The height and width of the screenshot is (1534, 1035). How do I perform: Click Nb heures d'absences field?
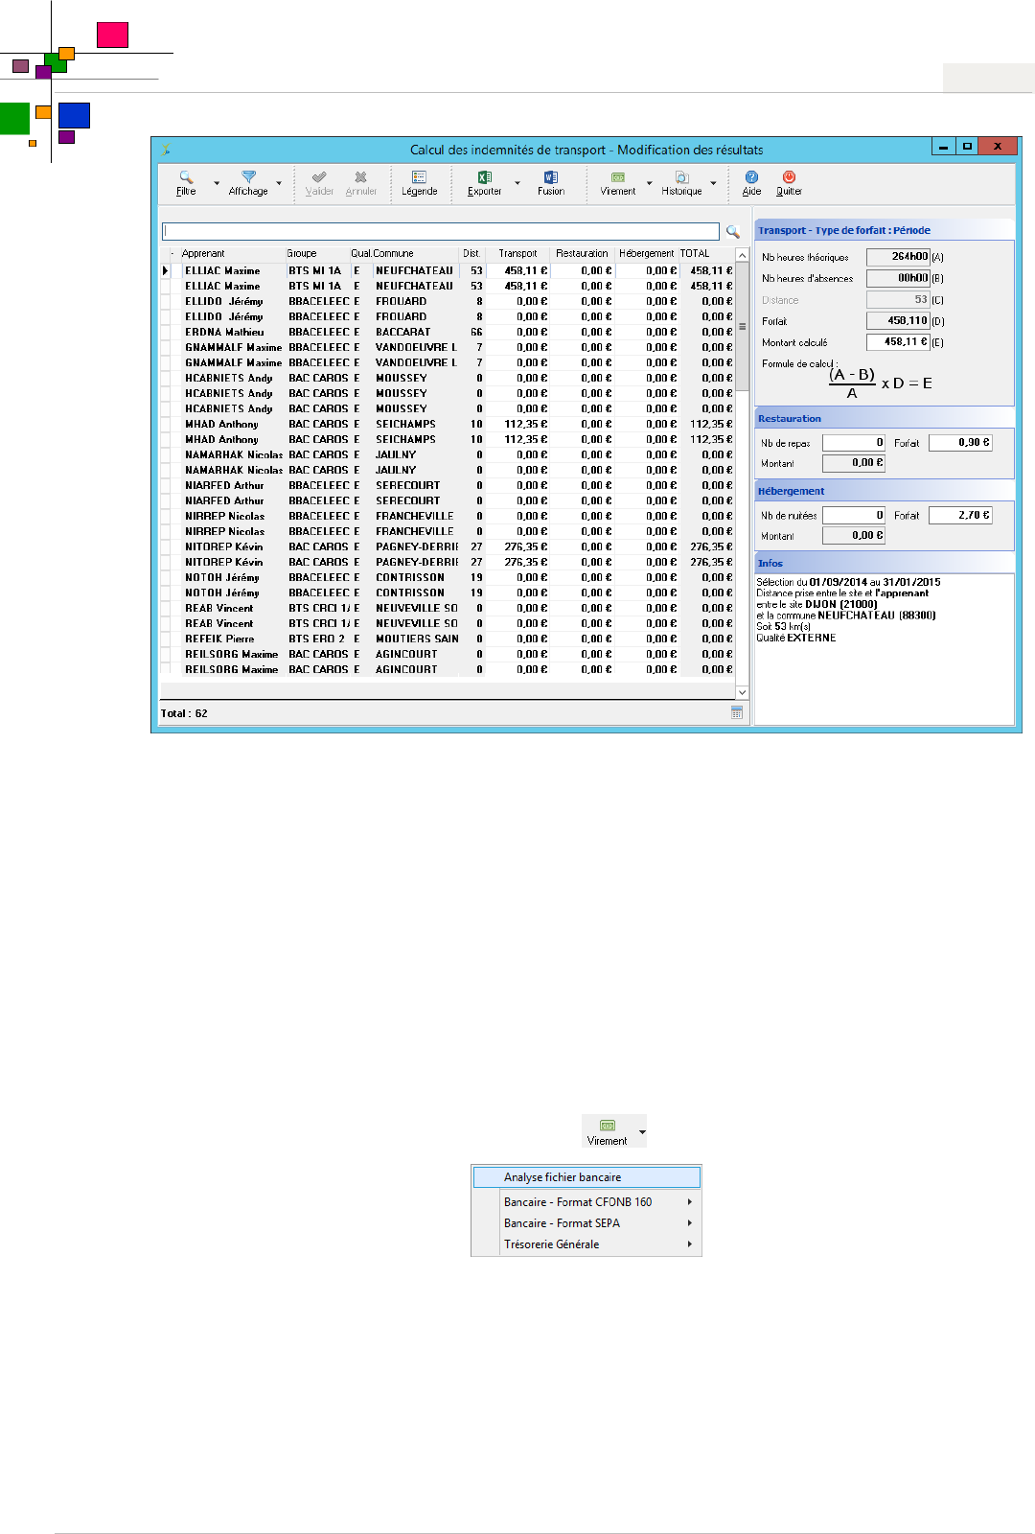(898, 278)
